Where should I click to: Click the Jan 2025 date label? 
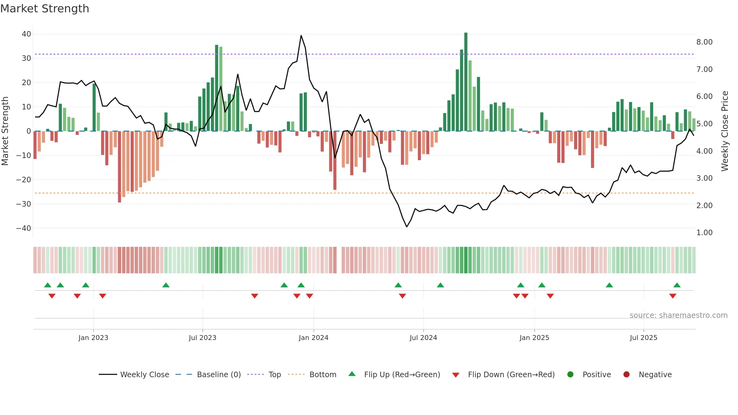(x=534, y=338)
